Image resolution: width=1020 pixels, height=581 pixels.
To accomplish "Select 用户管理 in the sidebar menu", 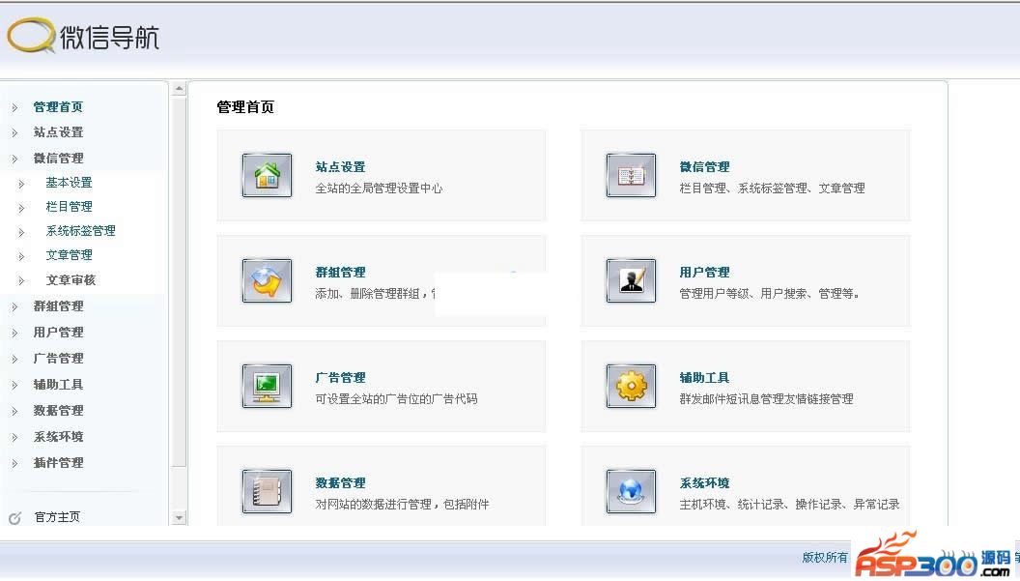I will [58, 333].
